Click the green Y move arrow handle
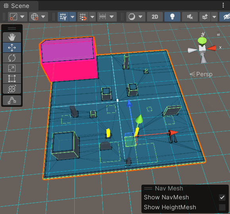This screenshot has width=230, height=214. click(139, 119)
